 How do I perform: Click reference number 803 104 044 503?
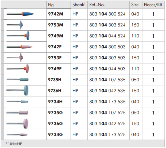[x=107, y=69]
